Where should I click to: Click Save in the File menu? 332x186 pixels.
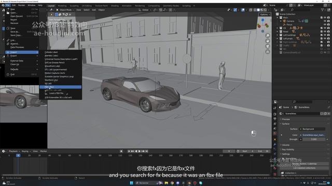point(22,28)
